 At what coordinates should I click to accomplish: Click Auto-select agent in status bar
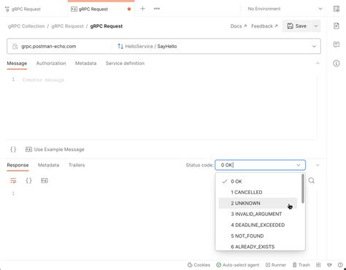point(238,265)
